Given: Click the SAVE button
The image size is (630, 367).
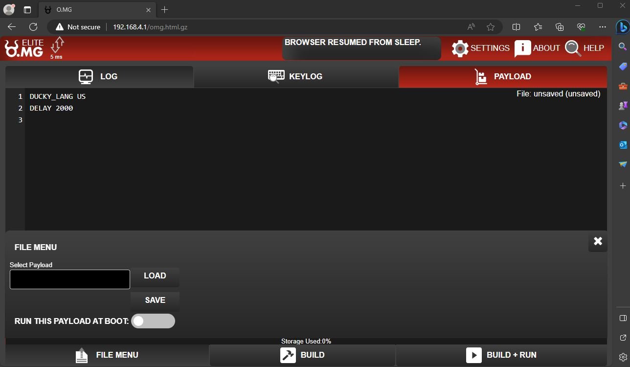Looking at the screenshot, I should pyautogui.click(x=155, y=300).
